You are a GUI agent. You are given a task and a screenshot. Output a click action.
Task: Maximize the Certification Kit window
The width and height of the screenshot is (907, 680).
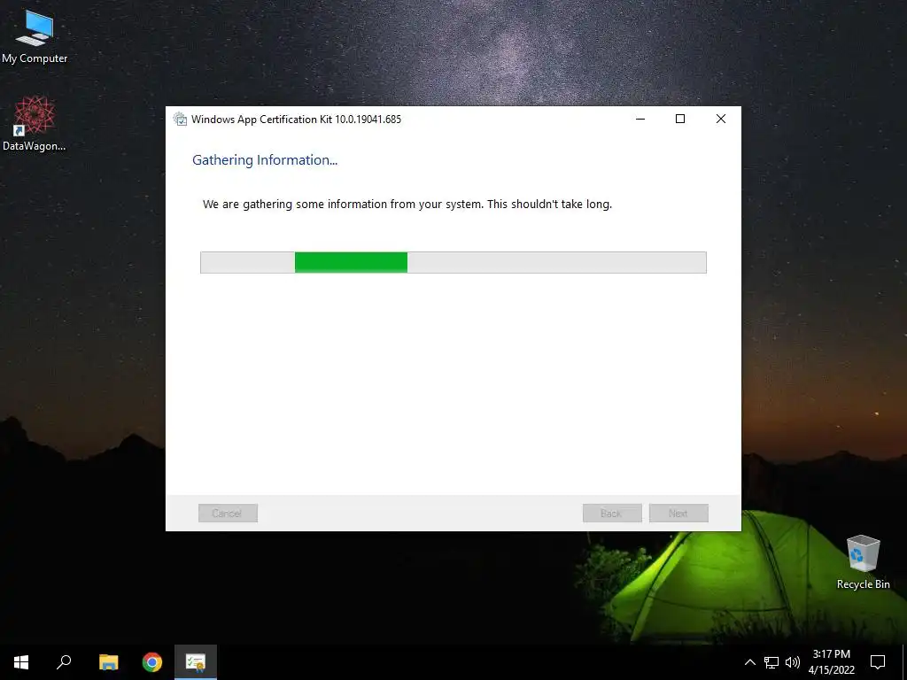tap(680, 120)
